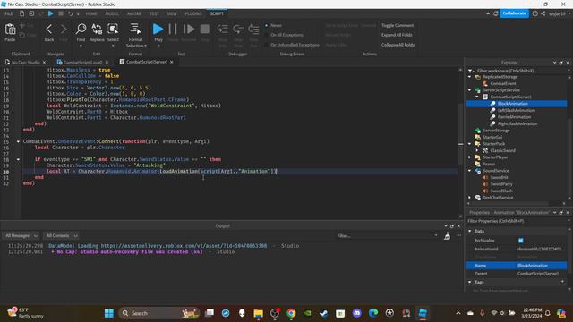Click the quick-access Undo arrow
Screen dimensions: 573x322
[x=70, y=13]
